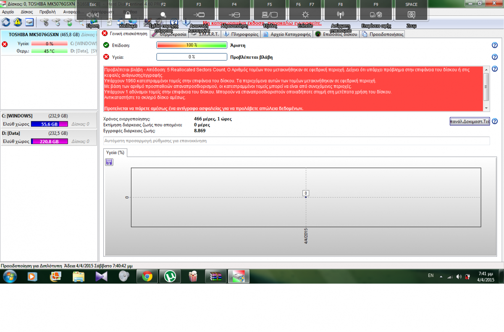The image size is (504, 332).
Task: Click the D: free space 220,8 GB bar
Action: [50, 142]
